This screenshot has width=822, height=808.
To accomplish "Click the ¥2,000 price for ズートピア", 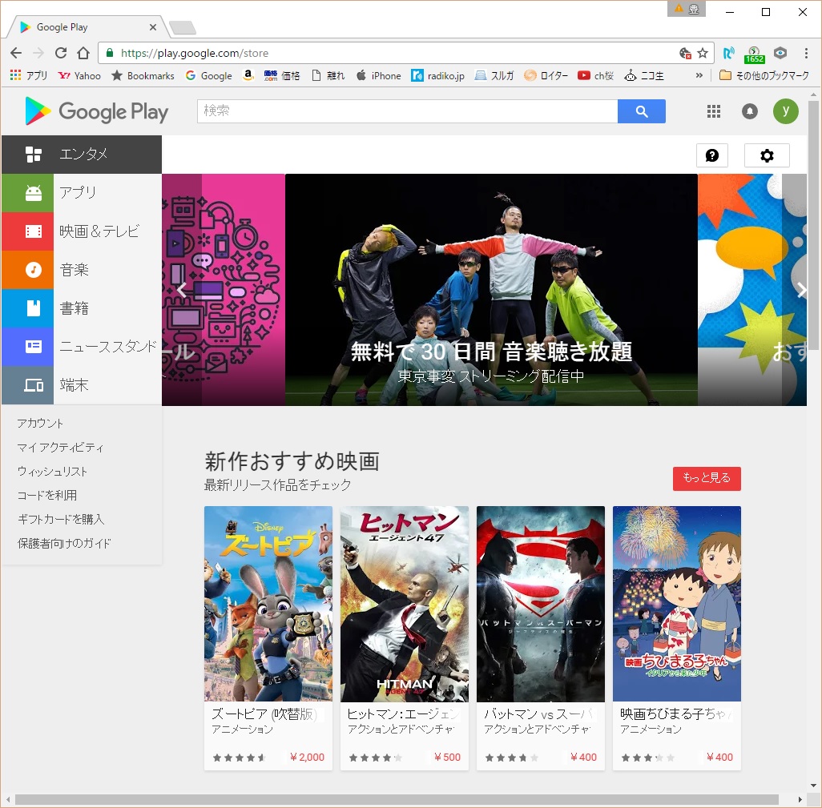I will (x=307, y=758).
